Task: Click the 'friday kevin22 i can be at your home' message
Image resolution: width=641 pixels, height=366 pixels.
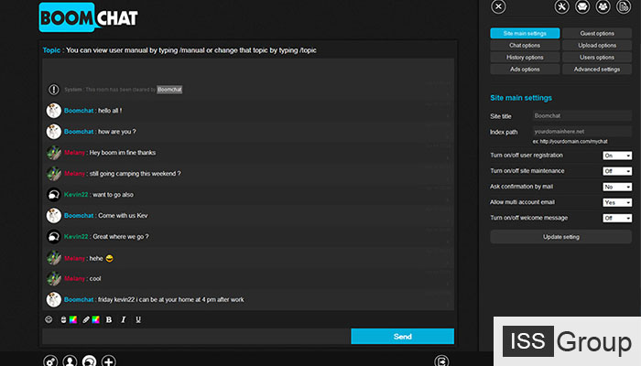Action: click(x=171, y=300)
